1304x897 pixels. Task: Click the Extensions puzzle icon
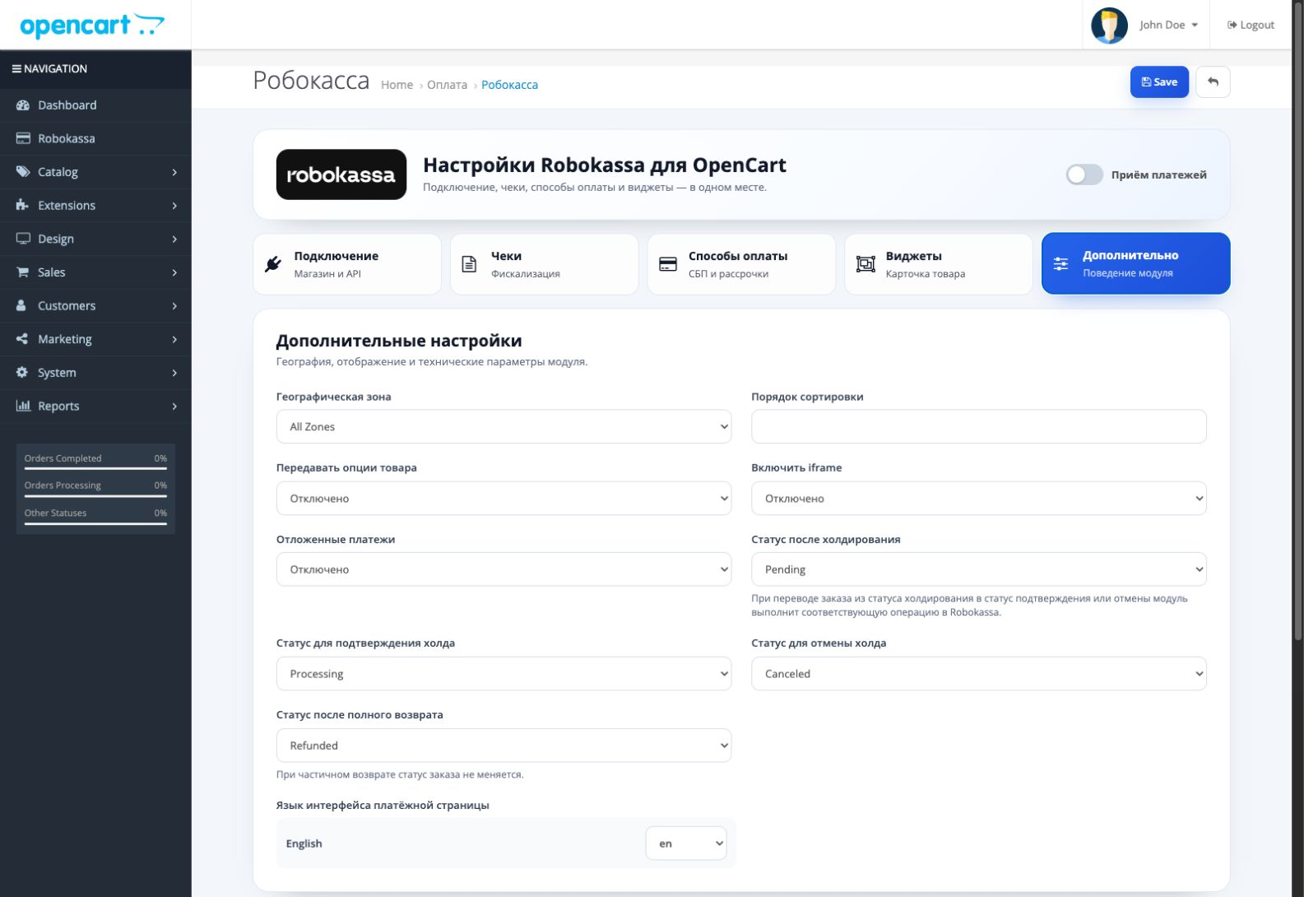coord(23,205)
